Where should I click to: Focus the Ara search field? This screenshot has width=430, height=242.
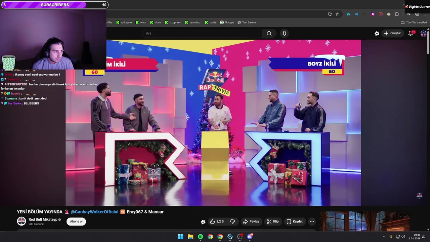pyautogui.click(x=202, y=33)
